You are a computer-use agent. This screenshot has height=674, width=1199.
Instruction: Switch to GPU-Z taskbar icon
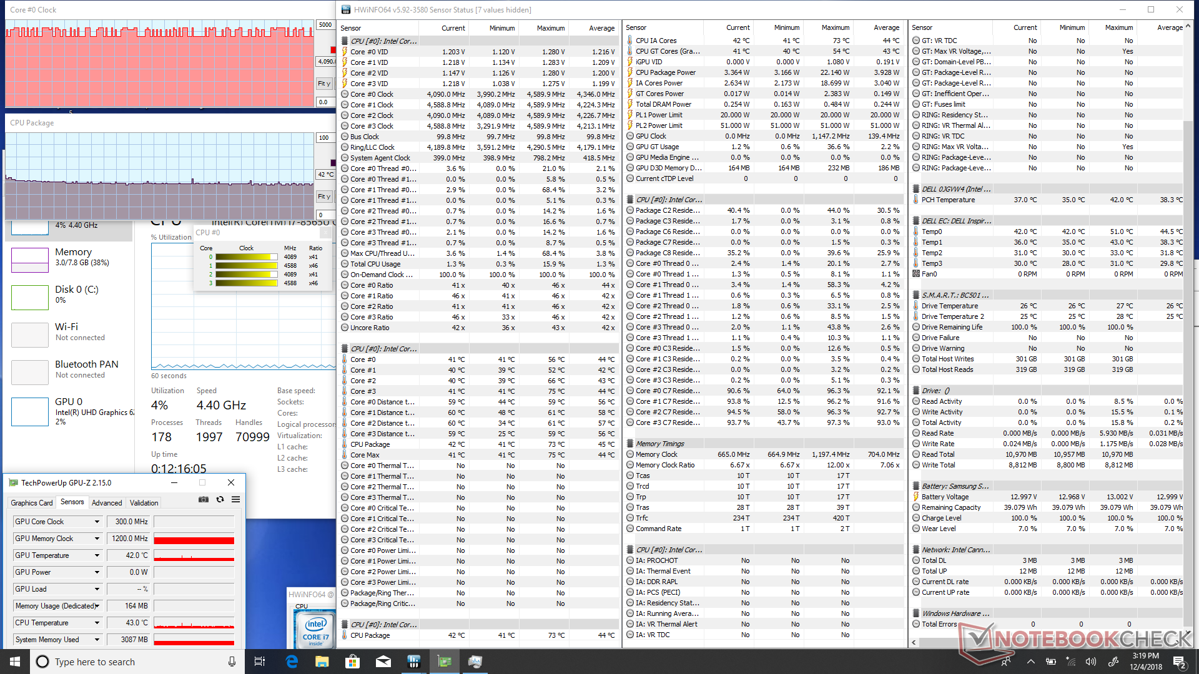[x=445, y=662]
